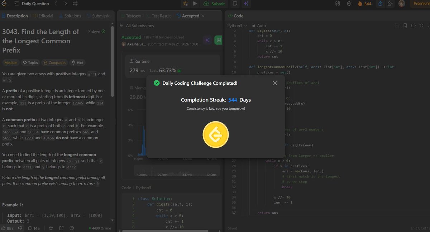This screenshot has height=232, width=430.
Task: Open the AI sparkle assistant in top bar
Action: pyautogui.click(x=246, y=4)
